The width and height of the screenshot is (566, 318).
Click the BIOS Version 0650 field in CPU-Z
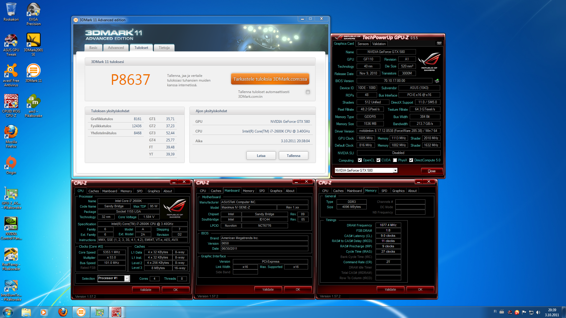tap(264, 244)
